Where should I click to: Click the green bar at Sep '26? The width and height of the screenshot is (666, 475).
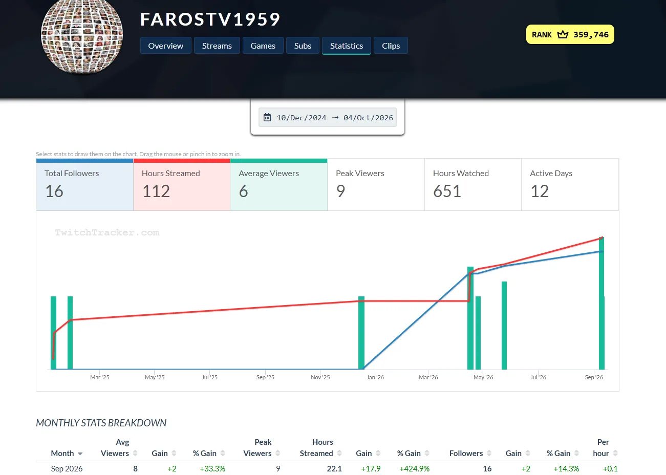tap(601, 303)
